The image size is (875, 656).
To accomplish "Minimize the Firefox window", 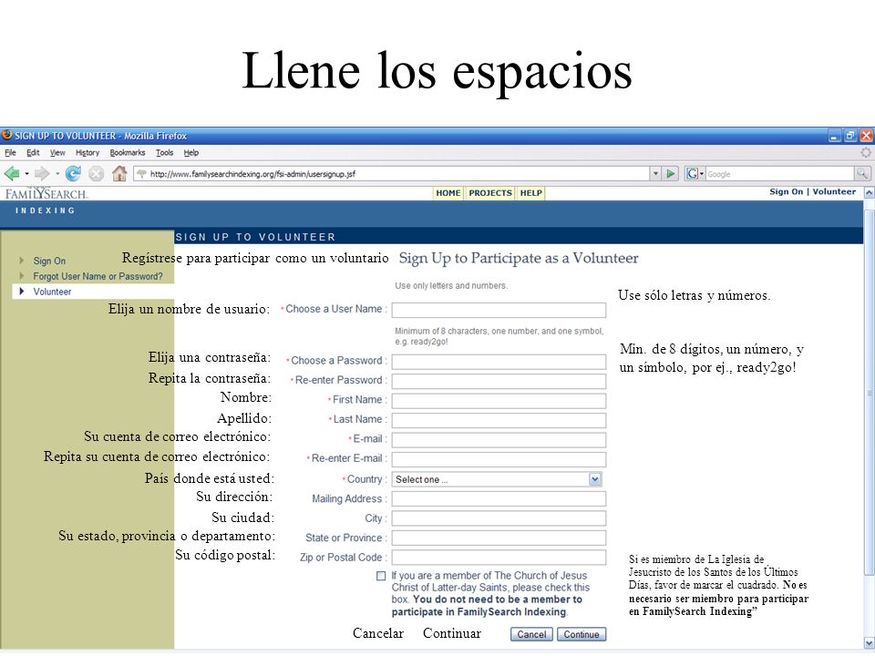I will click(x=834, y=136).
